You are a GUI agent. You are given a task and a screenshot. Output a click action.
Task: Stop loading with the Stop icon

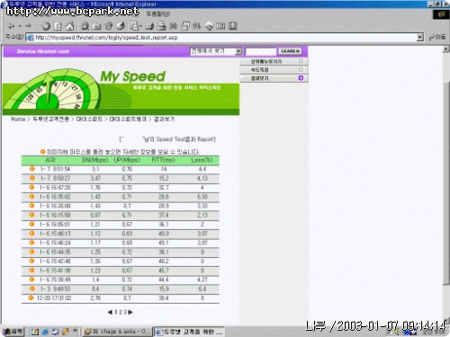coord(46,26)
